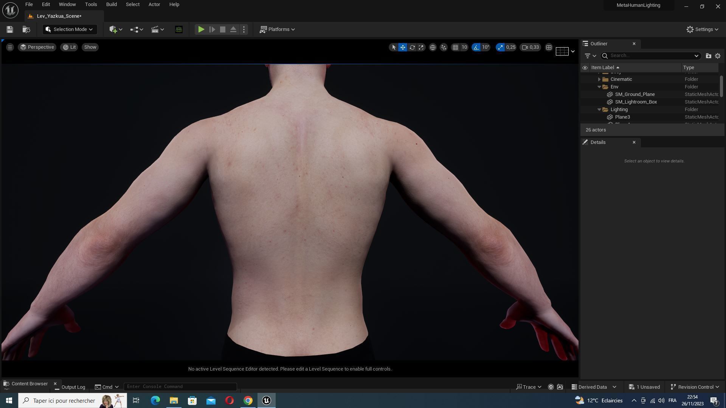Click the Outliner settings gear icon
The image size is (726, 408).
point(718,56)
